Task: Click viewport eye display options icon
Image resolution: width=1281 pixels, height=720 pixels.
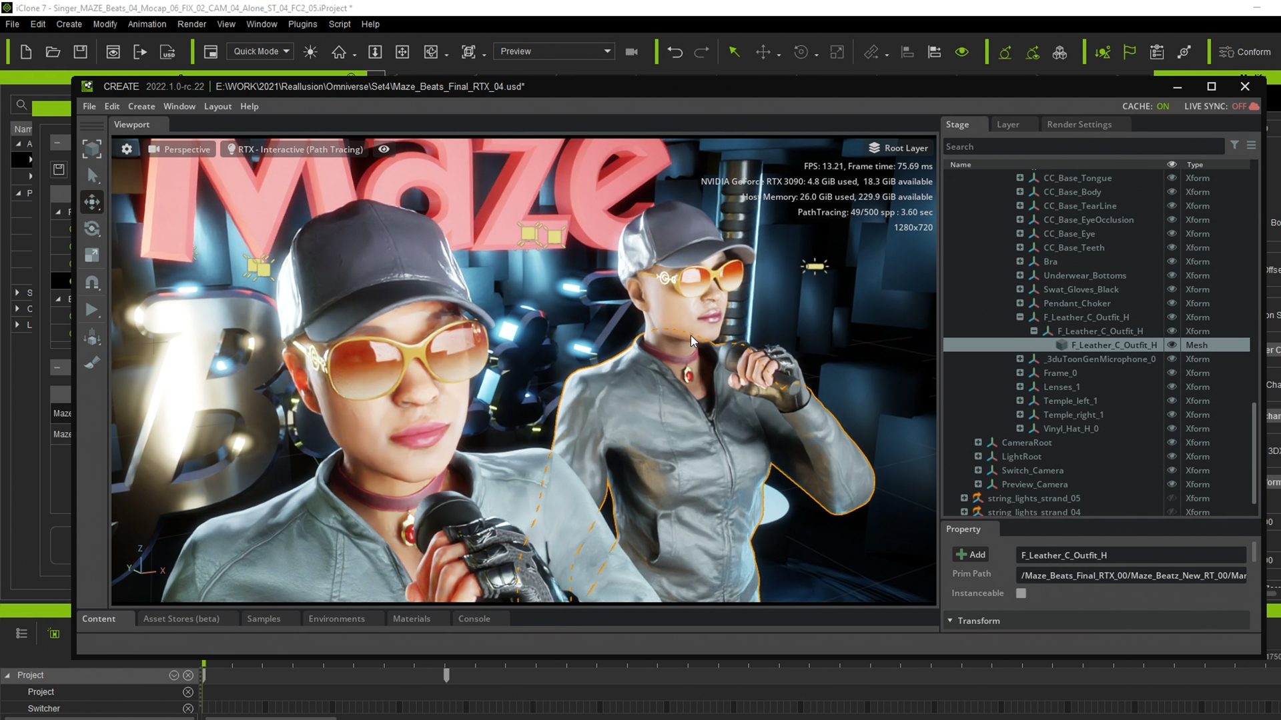Action: pos(384,149)
